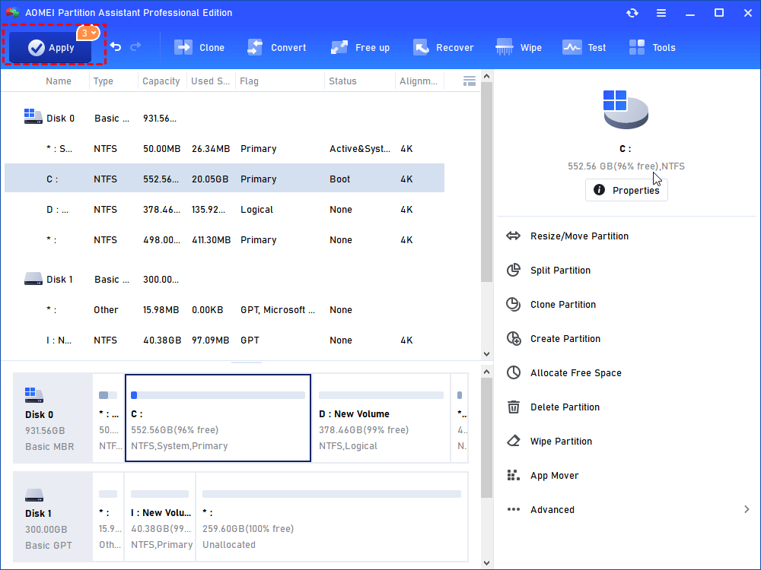761x570 pixels.
Task: Expand the Advanced options arrow
Action: click(747, 509)
